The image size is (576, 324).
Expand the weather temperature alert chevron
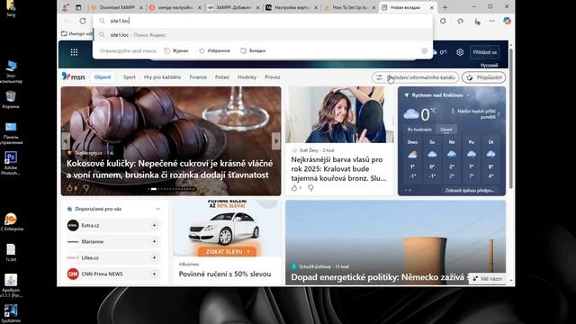click(x=499, y=113)
